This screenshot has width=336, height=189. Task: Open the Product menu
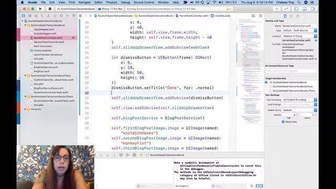tap(112, 2)
